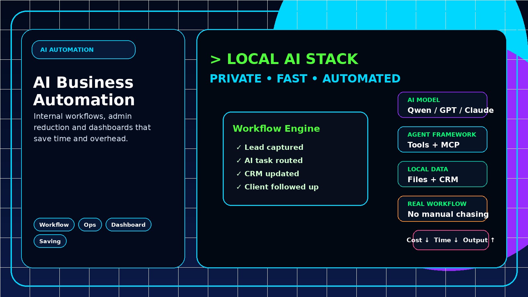The image size is (528, 297).
Task: Click the Saving tag pill
Action: 50,241
